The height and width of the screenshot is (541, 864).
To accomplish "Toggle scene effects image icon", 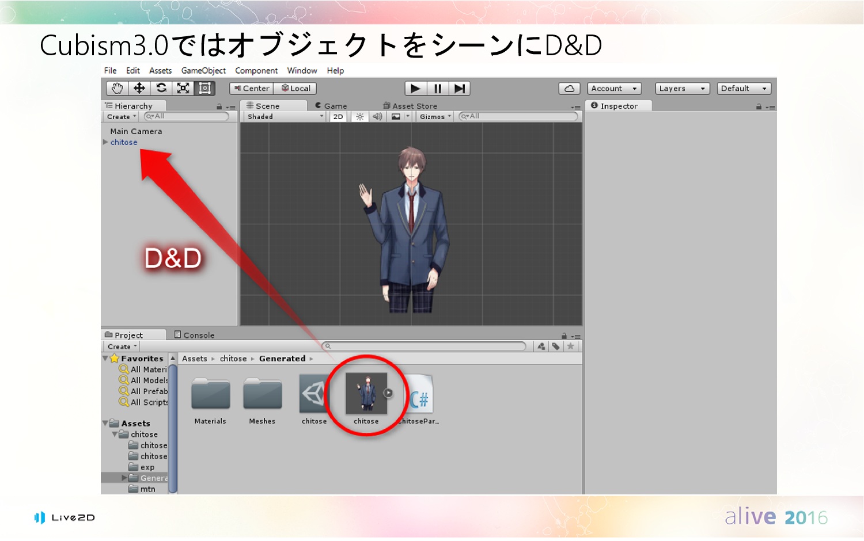I will pos(396,117).
